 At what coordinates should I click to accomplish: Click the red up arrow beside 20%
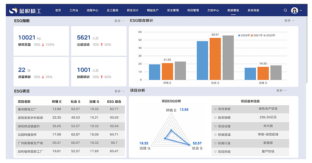[x=101, y=45]
